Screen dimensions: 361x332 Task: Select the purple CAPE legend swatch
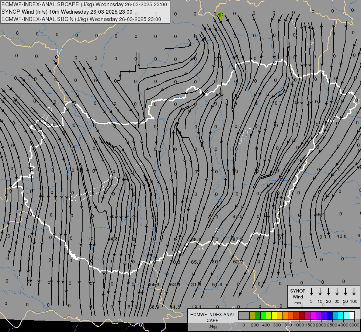[318, 315]
